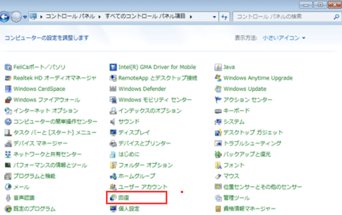
Task: Open the アクション センター flag icon
Action: point(218,100)
